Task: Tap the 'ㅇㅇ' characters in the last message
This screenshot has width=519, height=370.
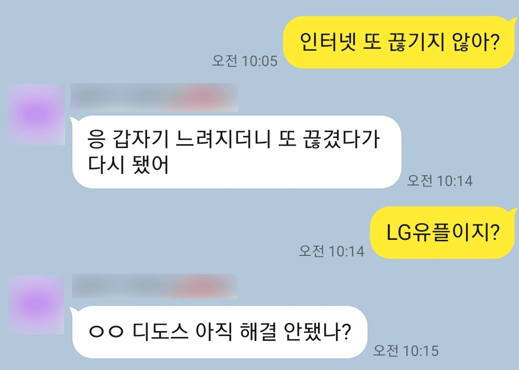Action: tap(106, 332)
